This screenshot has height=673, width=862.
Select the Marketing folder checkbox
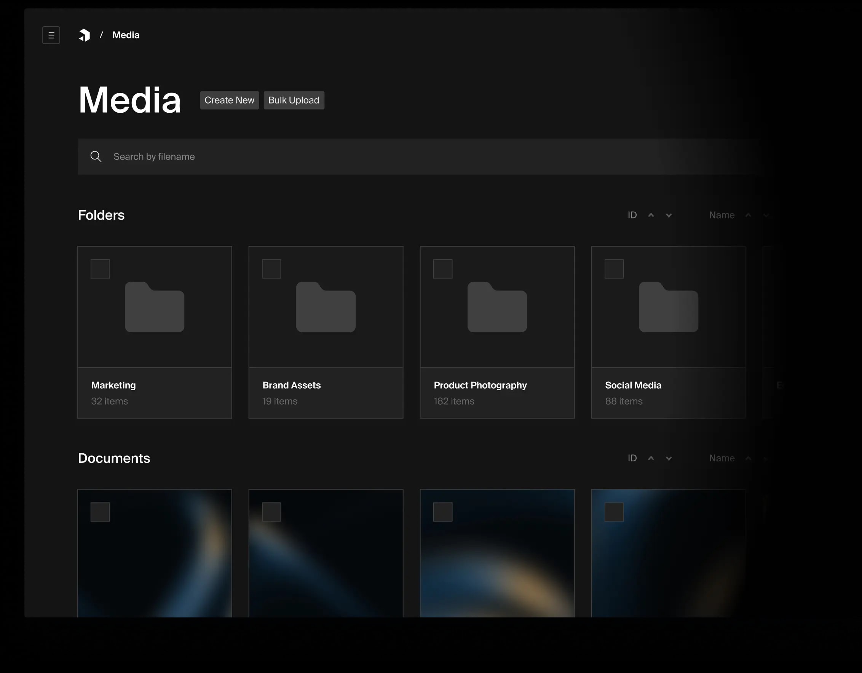[100, 269]
